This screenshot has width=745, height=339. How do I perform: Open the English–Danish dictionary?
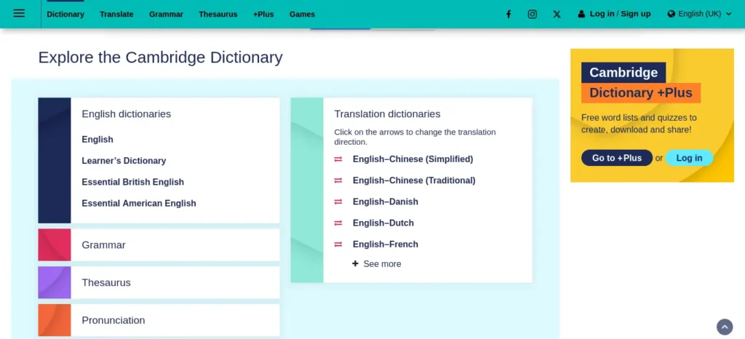(x=386, y=202)
